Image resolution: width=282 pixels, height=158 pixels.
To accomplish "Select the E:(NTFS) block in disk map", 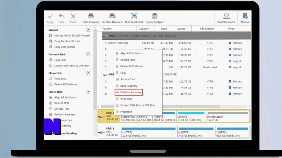I will click(x=191, y=116).
